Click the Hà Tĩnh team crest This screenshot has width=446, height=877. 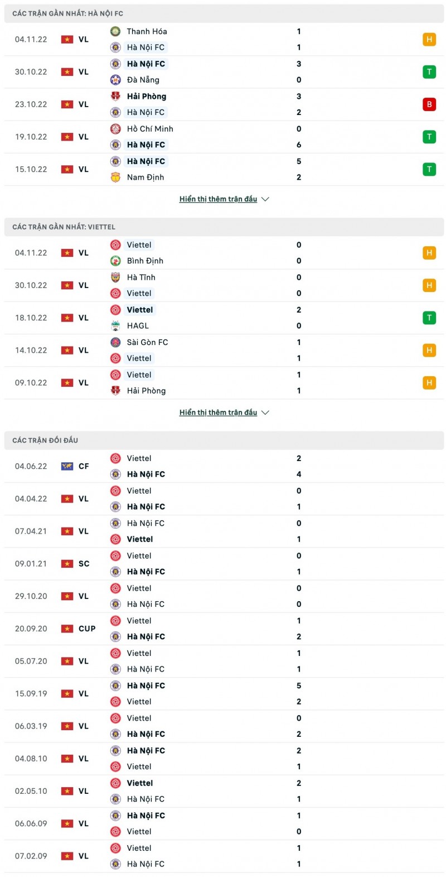(x=115, y=277)
